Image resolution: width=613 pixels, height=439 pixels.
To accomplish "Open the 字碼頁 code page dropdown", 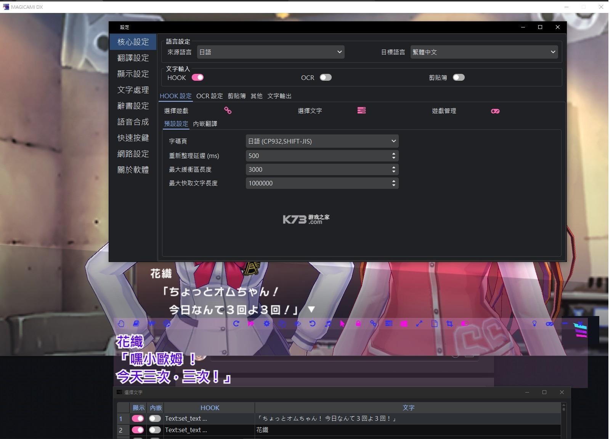I will (322, 141).
